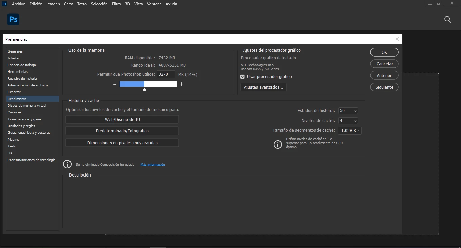Click the memory slider triangle handle

pyautogui.click(x=144, y=89)
